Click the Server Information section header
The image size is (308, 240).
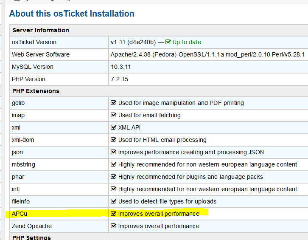pos(41,30)
